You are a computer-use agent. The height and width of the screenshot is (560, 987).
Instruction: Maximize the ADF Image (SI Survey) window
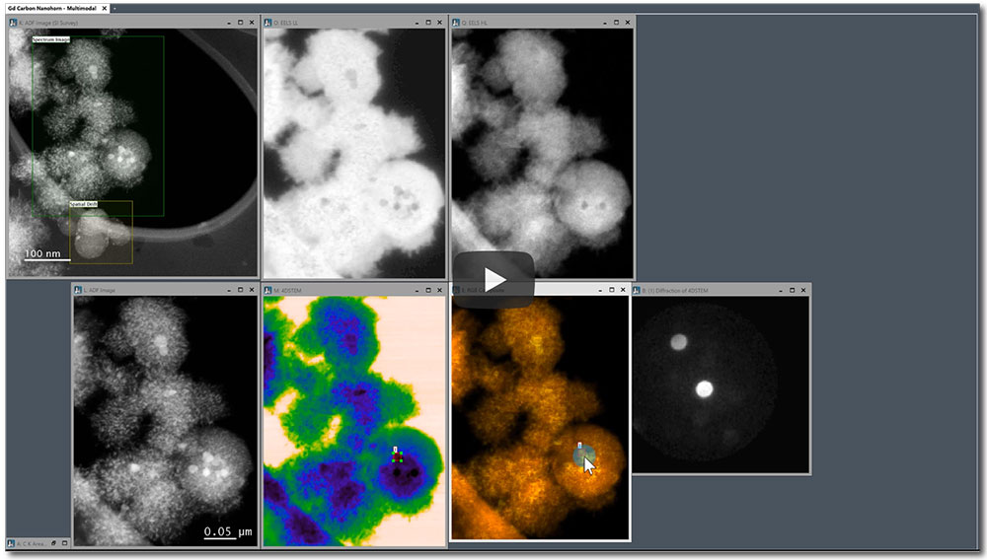pyautogui.click(x=240, y=23)
